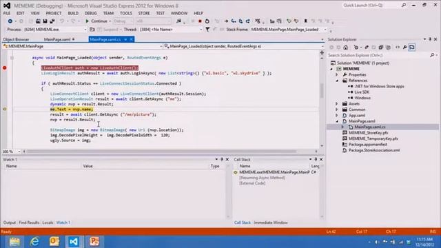Viewport: 441px width, 248px height.
Task: Expand the Properties node
Action: click(337, 75)
